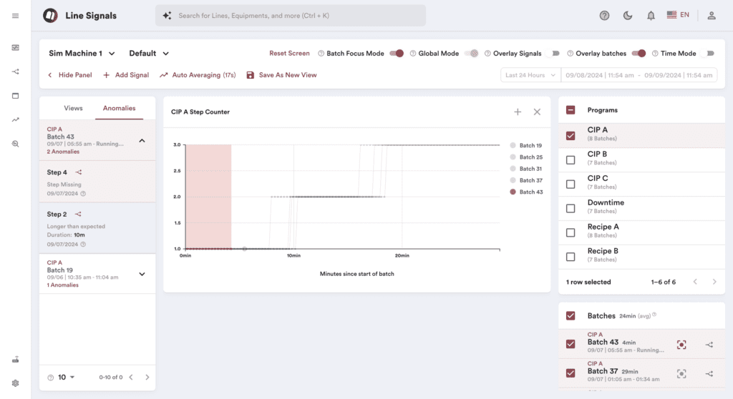Viewport: 733px width, 399px height.
Task: Close the CIP A Step Counter chart
Action: [x=537, y=112]
